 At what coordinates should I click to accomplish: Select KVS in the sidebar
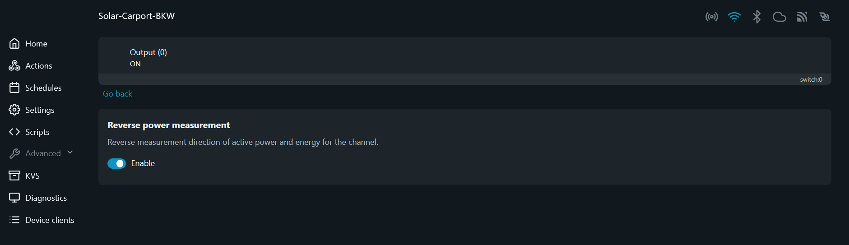point(32,176)
